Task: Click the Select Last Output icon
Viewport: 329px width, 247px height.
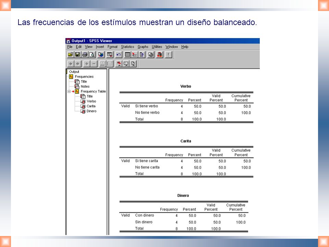Action: (160, 55)
